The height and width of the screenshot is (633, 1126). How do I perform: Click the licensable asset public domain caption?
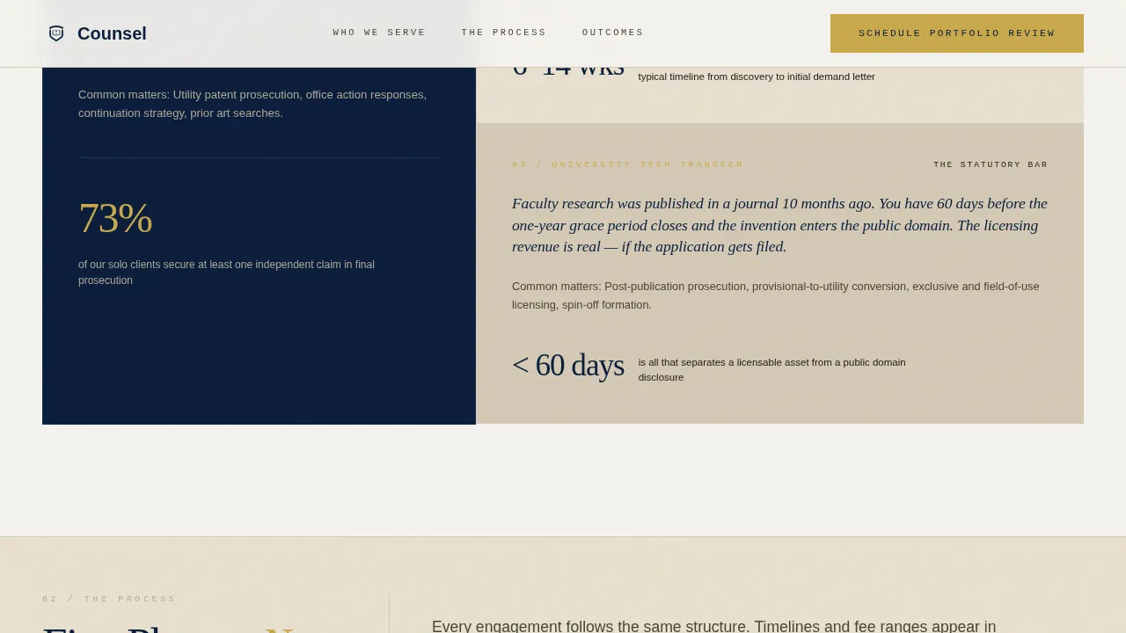point(771,369)
